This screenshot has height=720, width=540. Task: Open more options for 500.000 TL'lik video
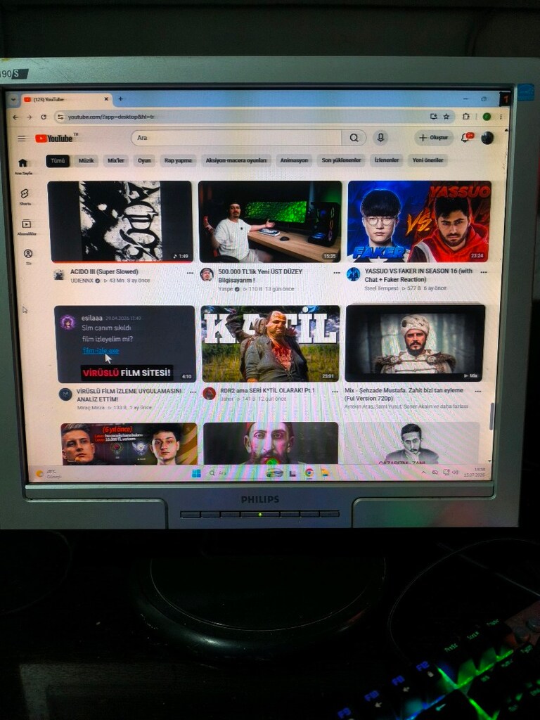(x=337, y=272)
